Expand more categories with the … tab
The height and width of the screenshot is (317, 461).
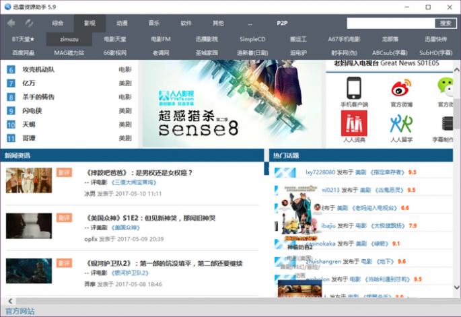click(x=250, y=23)
